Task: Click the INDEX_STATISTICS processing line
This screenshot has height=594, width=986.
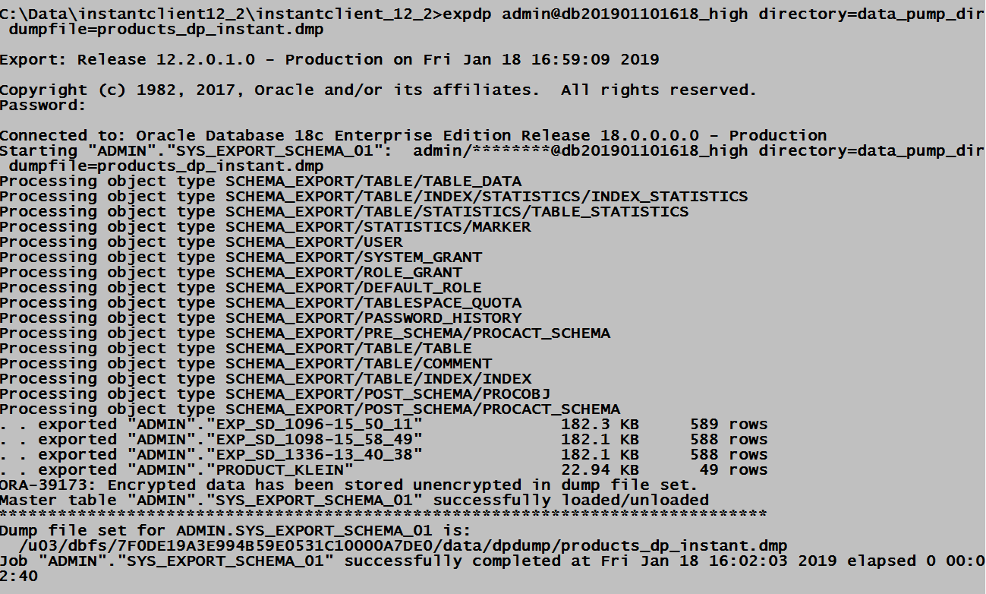Action: click(373, 197)
